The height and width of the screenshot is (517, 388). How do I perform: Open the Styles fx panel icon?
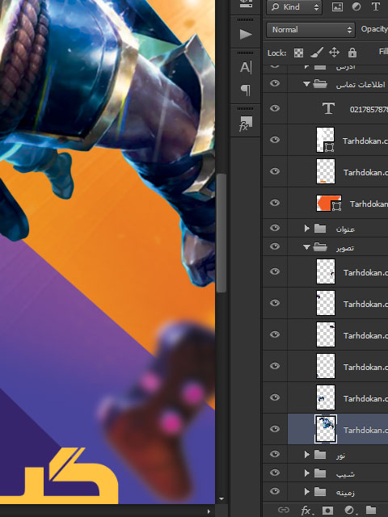pyautogui.click(x=245, y=124)
